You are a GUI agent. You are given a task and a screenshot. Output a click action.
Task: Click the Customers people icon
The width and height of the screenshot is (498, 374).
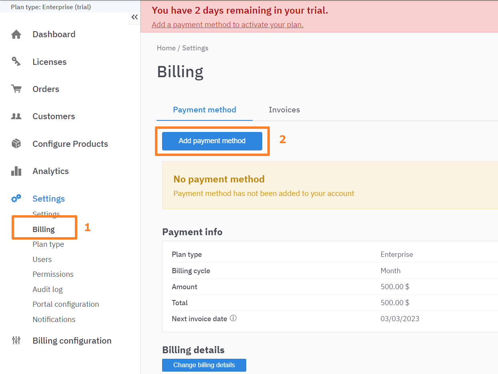pyautogui.click(x=16, y=116)
